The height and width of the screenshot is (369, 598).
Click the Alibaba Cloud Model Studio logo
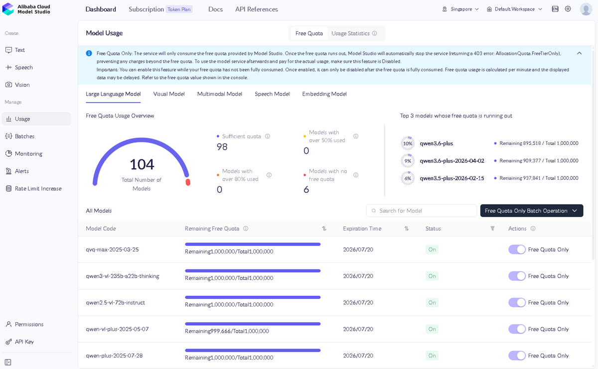(x=26, y=8)
